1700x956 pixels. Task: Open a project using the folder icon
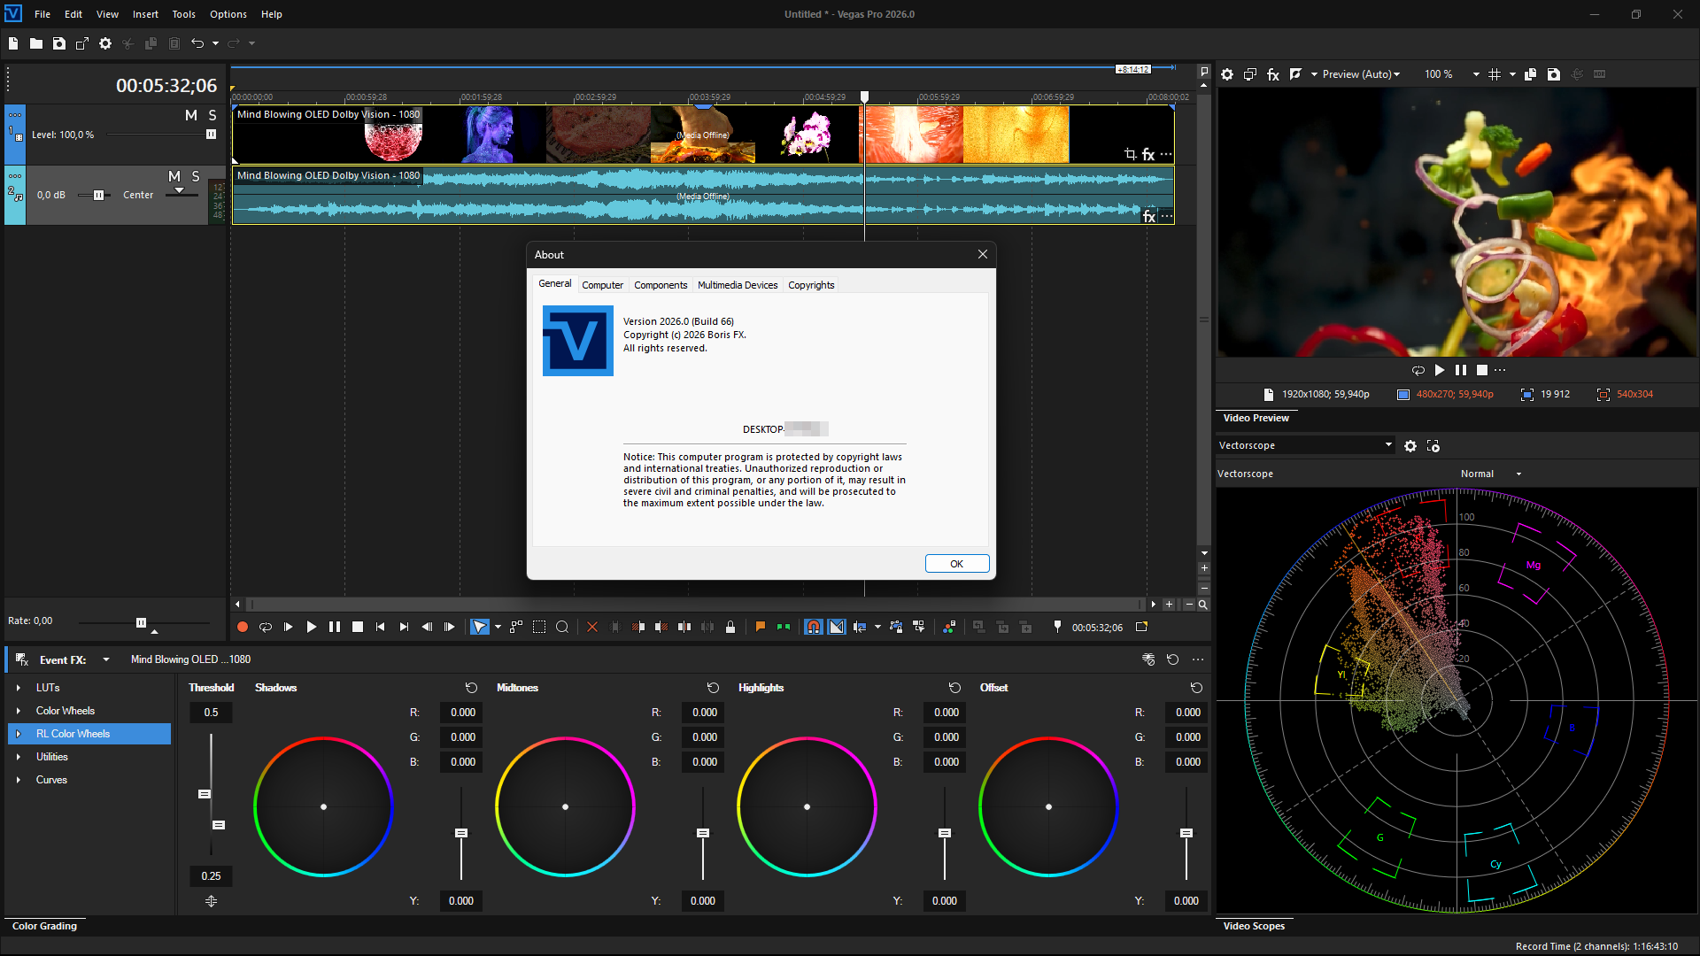[x=36, y=43]
